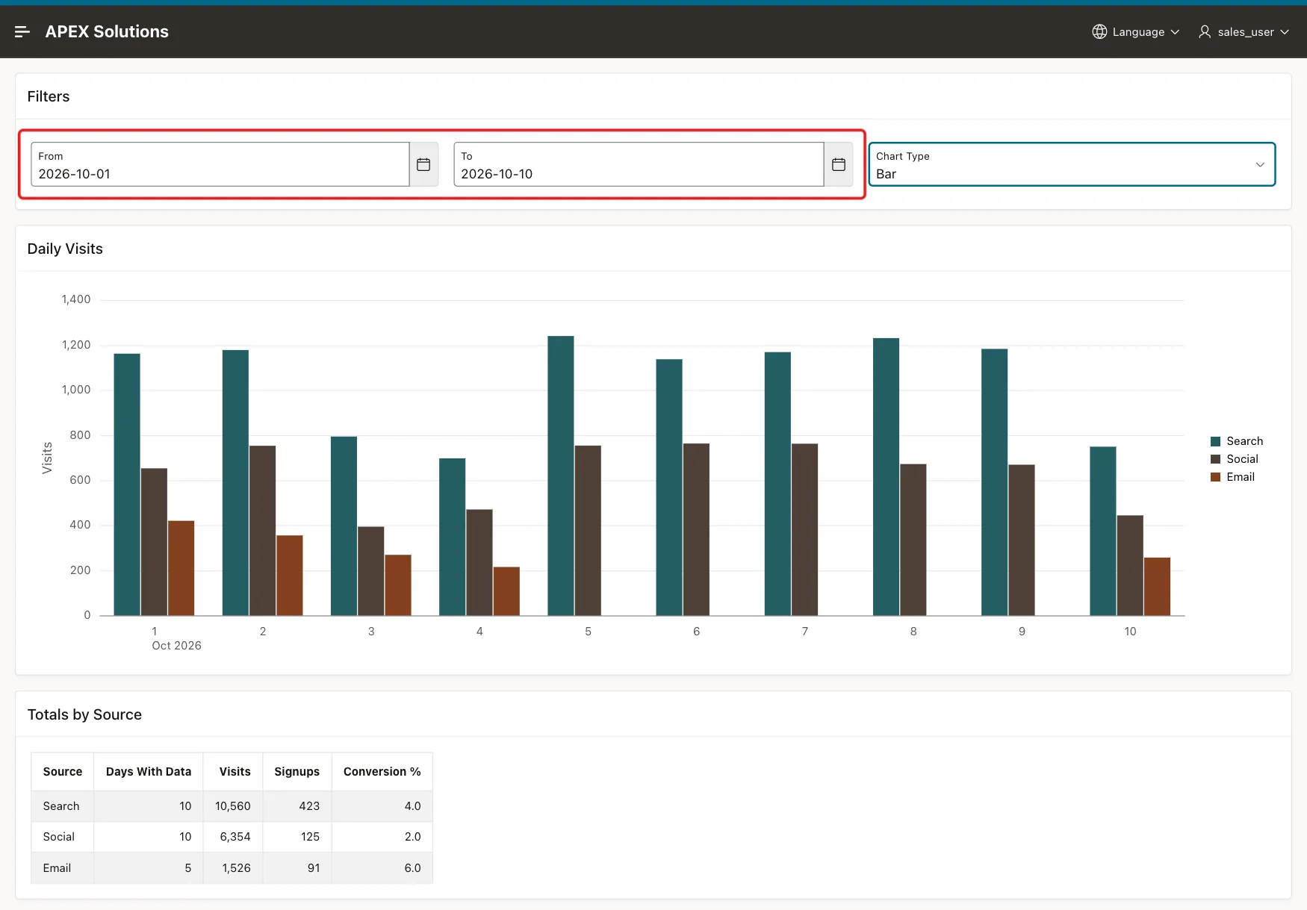Viewport: 1307px width, 910px height.
Task: Click the Search bar for day 10
Action: 1102,531
